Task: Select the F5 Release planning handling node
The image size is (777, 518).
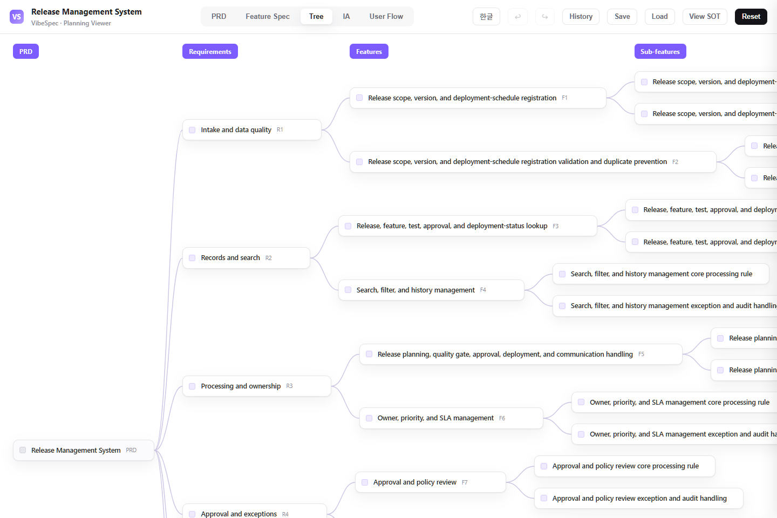Action: pyautogui.click(x=521, y=354)
